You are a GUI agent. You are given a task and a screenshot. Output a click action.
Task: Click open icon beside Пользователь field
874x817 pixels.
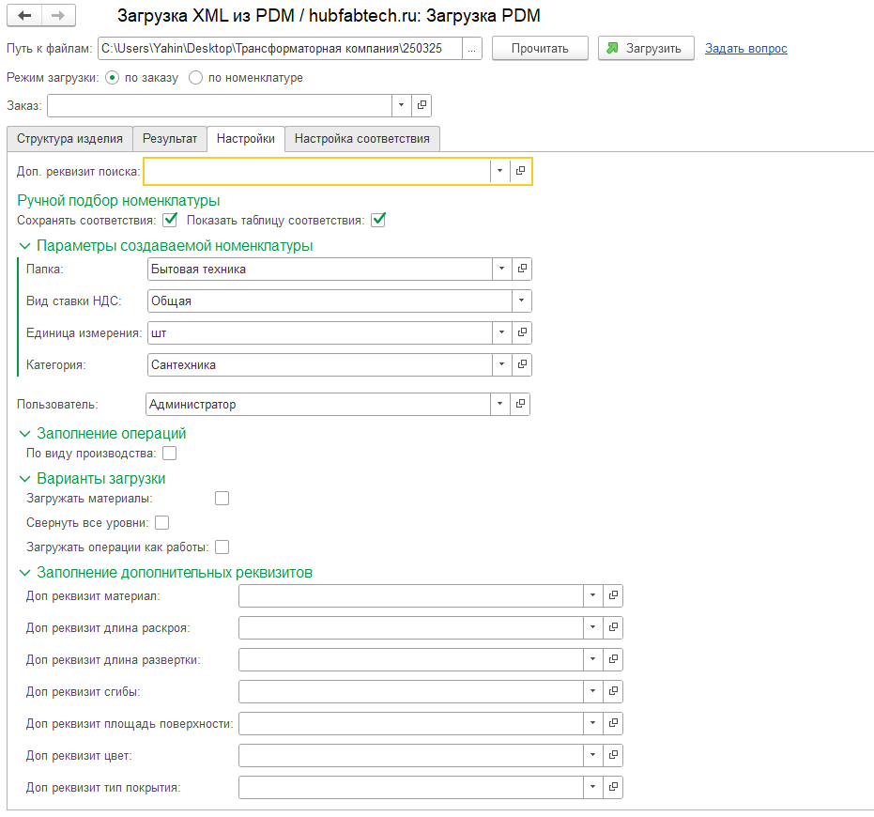[x=520, y=405]
